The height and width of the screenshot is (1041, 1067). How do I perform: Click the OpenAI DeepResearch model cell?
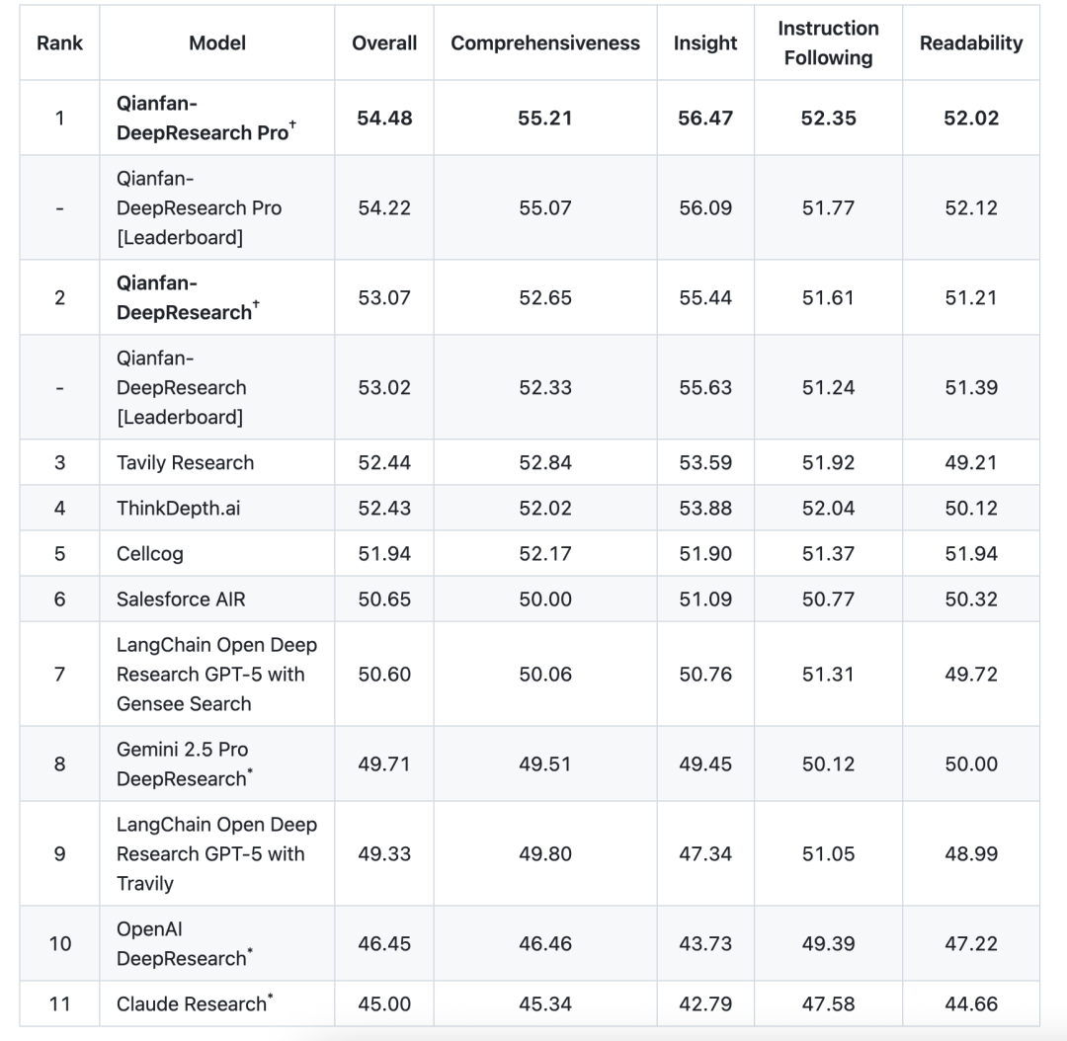coord(182,944)
